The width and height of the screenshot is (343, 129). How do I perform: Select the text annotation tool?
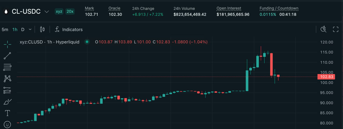(8, 113)
